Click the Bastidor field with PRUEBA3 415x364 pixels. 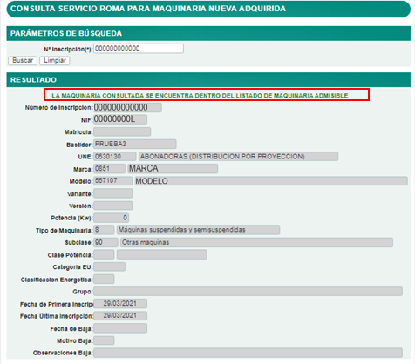(x=135, y=144)
